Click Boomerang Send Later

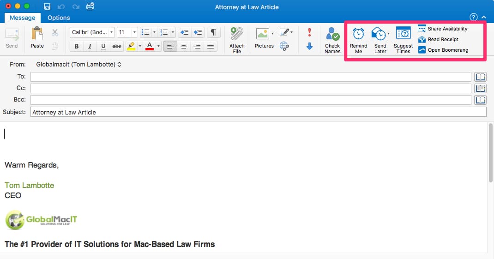[x=380, y=40]
